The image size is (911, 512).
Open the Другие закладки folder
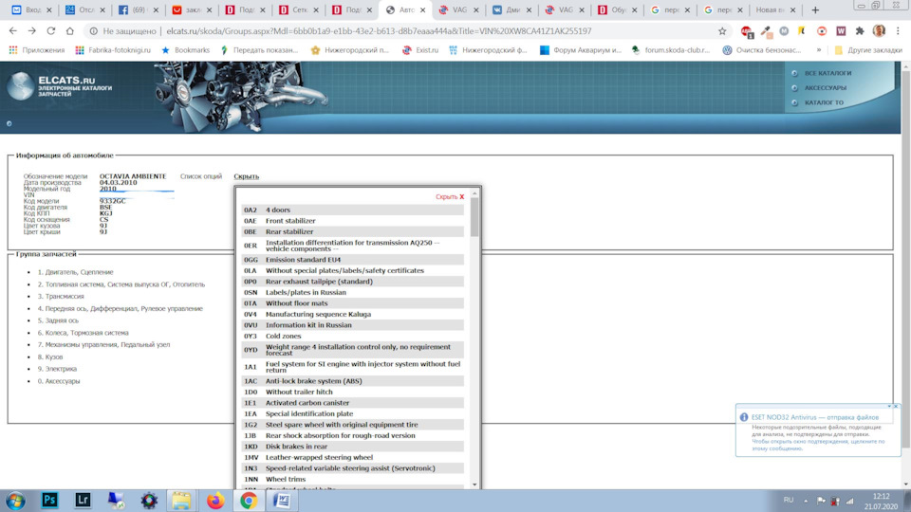pos(868,50)
